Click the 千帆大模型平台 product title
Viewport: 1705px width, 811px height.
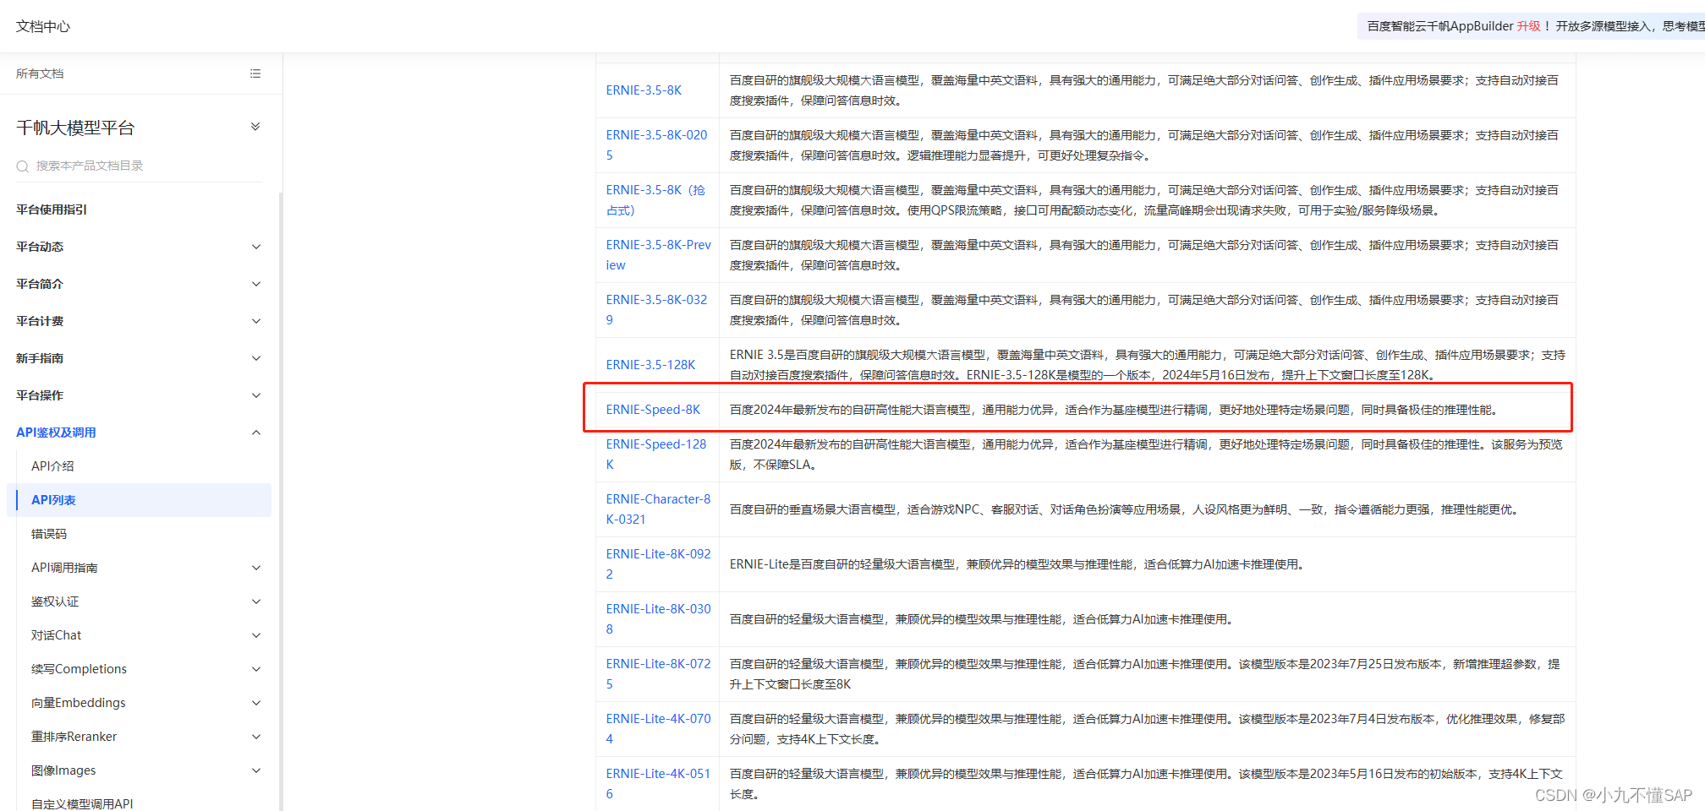[75, 128]
